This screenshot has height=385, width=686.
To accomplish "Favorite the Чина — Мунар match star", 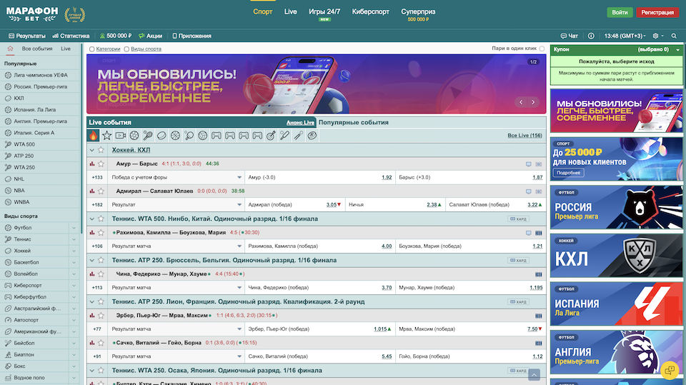I will (101, 274).
